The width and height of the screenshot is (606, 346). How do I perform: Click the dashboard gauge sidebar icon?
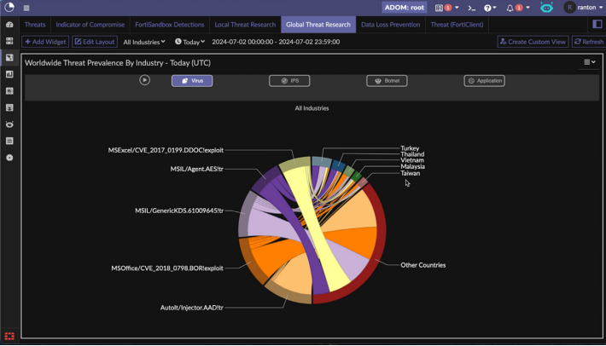pyautogui.click(x=9, y=25)
